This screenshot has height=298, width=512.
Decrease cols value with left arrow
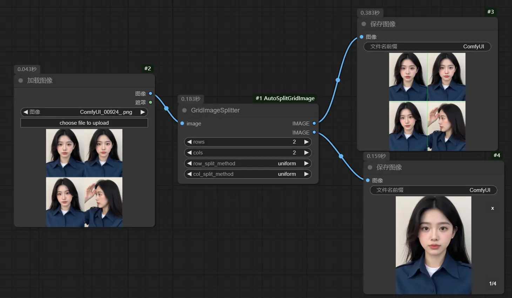(x=189, y=153)
